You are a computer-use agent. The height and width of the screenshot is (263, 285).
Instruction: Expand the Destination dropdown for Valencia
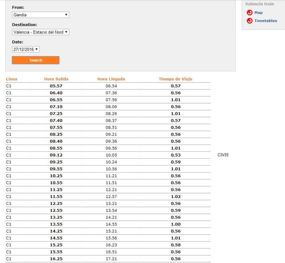(x=41, y=32)
